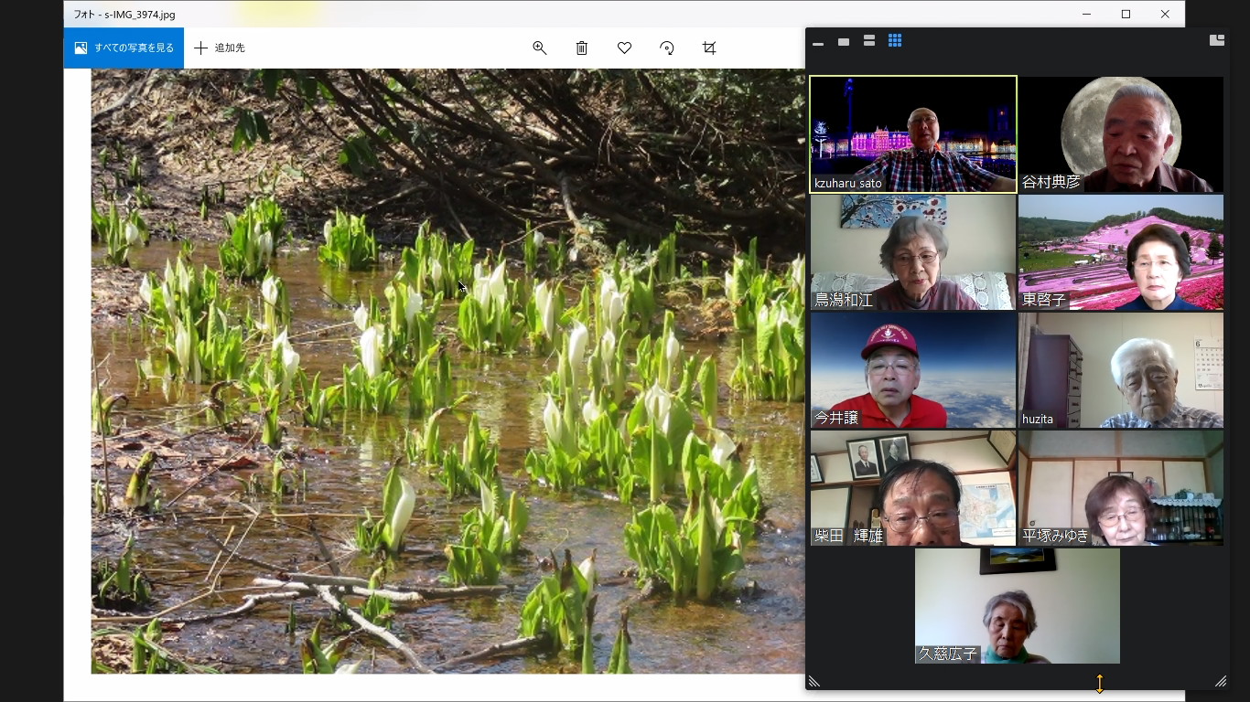Open the crop tool icon

point(709,48)
